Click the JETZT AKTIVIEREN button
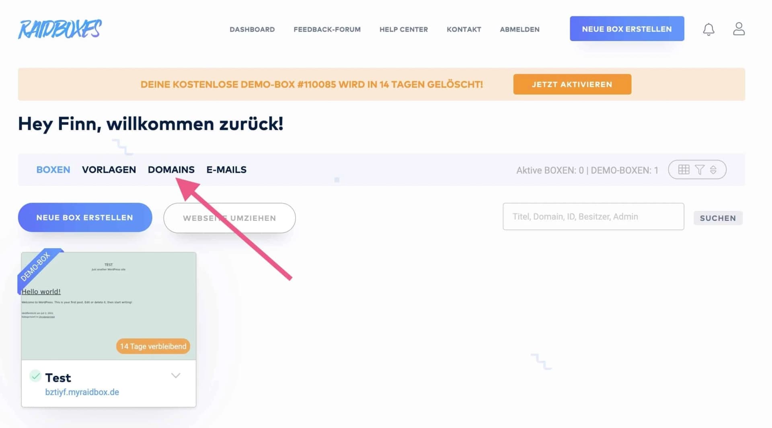Screen dimensions: 772x428 click(x=572, y=84)
